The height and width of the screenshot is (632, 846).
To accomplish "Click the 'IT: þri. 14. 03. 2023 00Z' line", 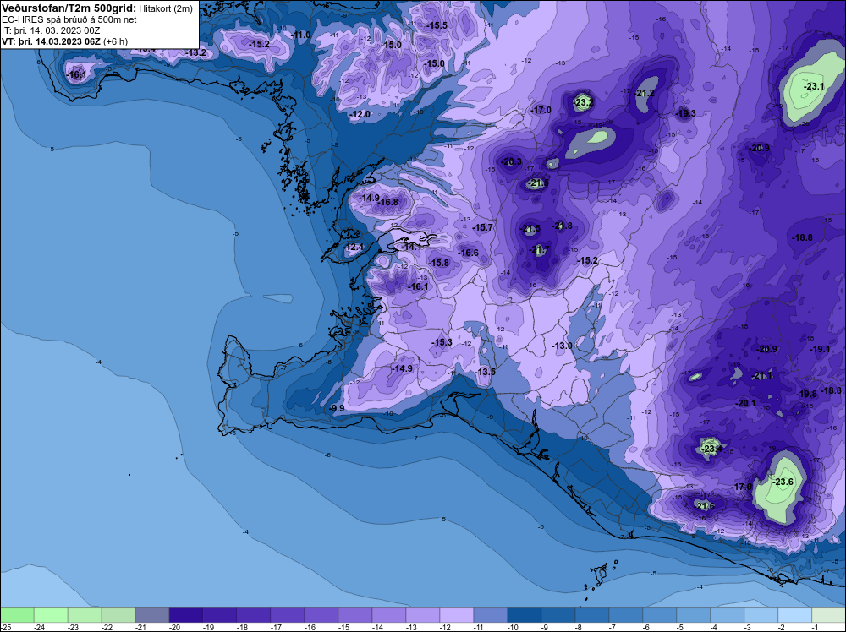I will [x=51, y=30].
